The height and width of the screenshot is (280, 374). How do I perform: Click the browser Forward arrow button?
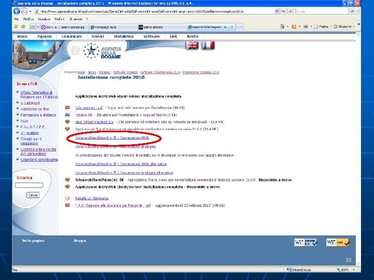(x=24, y=11)
